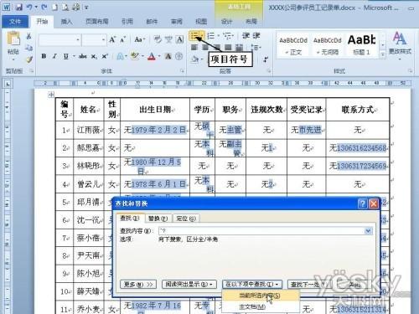Toggle Align Text Left
The width and height of the screenshot is (419, 314).
pyautogui.click(x=194, y=47)
